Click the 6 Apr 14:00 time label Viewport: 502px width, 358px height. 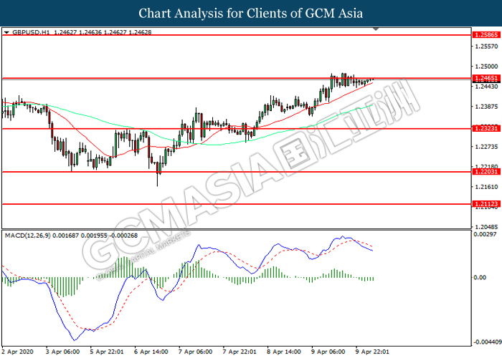click(x=151, y=352)
